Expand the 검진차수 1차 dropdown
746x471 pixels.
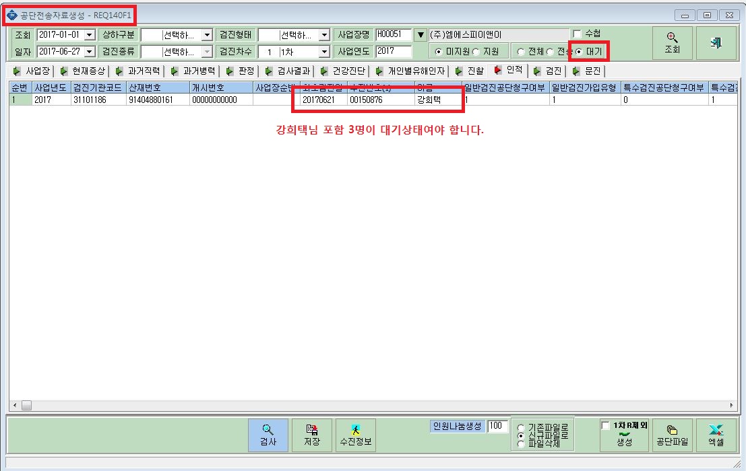pos(324,51)
